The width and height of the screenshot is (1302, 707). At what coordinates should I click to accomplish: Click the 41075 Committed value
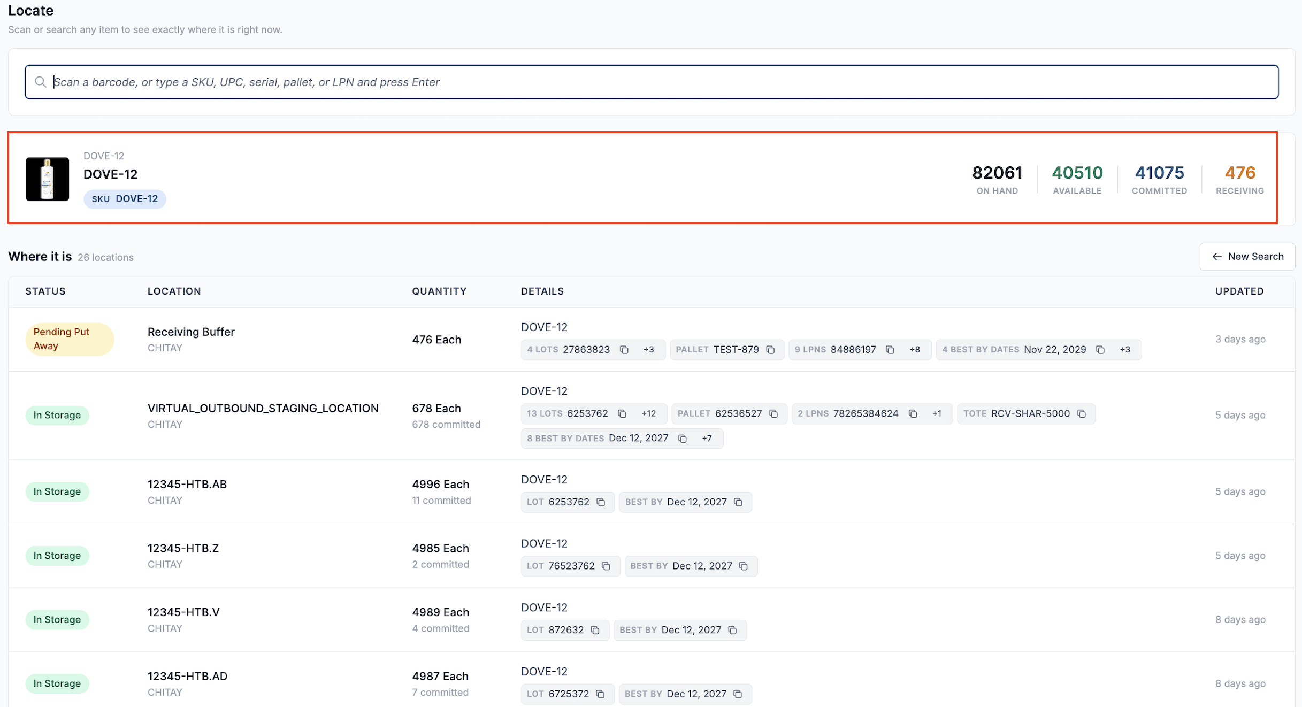1160,173
